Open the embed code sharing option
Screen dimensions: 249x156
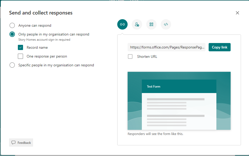tap(166, 24)
